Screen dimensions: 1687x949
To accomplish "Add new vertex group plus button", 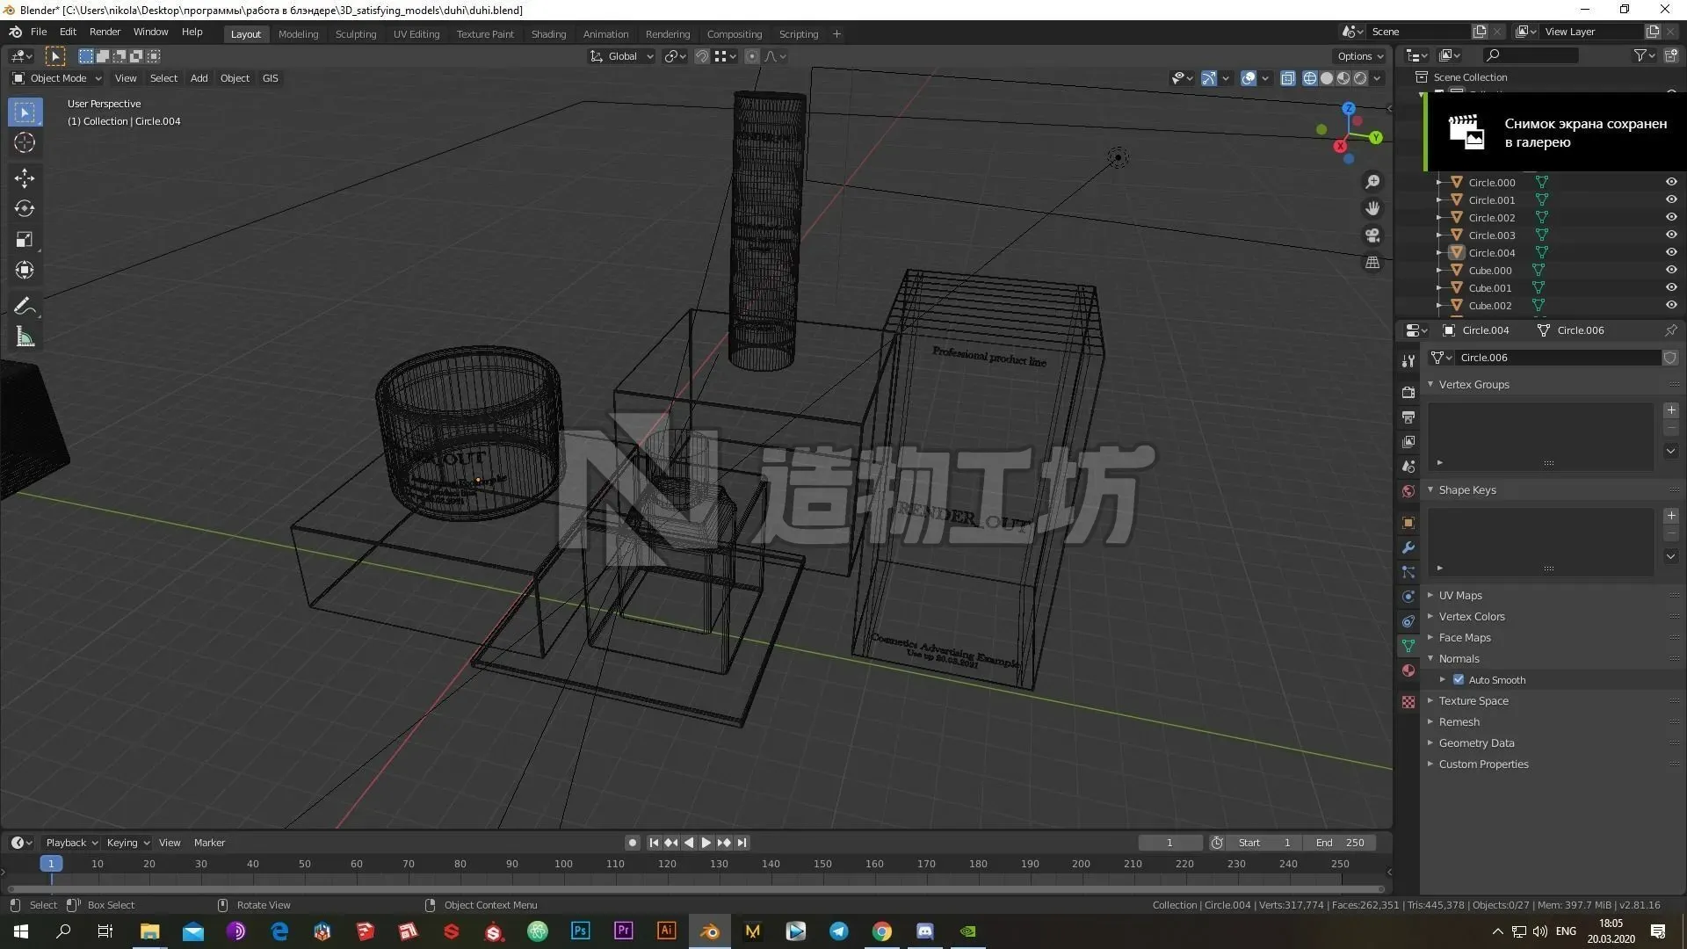I will pyautogui.click(x=1671, y=410).
